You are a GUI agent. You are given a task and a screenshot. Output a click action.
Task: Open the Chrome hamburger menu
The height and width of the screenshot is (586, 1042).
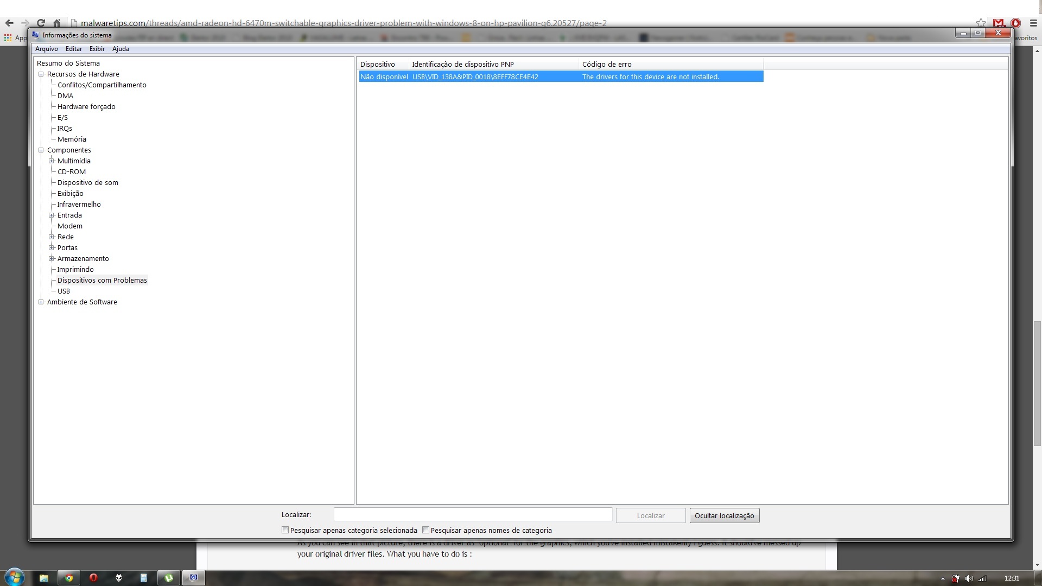[x=1033, y=23]
